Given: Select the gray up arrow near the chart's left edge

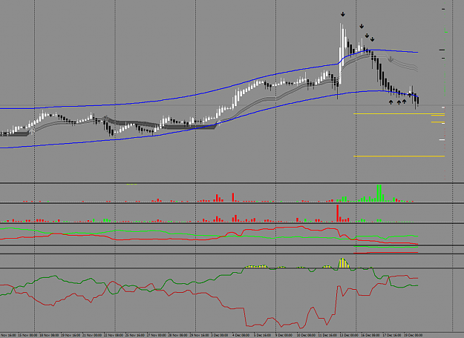Looking at the screenshot, I should click(x=31, y=131).
